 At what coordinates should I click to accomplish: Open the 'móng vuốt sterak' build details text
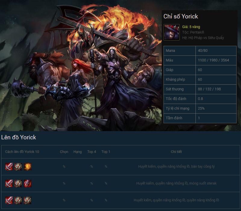(x=176, y=183)
